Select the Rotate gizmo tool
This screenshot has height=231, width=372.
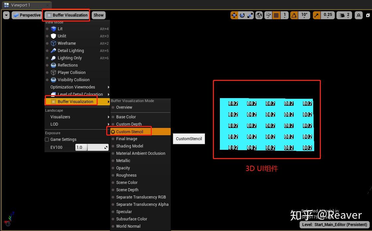coord(243,15)
